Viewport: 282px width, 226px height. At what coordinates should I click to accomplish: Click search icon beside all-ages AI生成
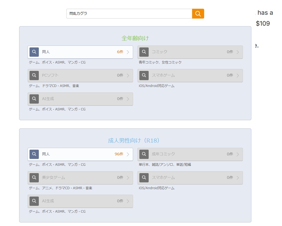tap(34, 99)
